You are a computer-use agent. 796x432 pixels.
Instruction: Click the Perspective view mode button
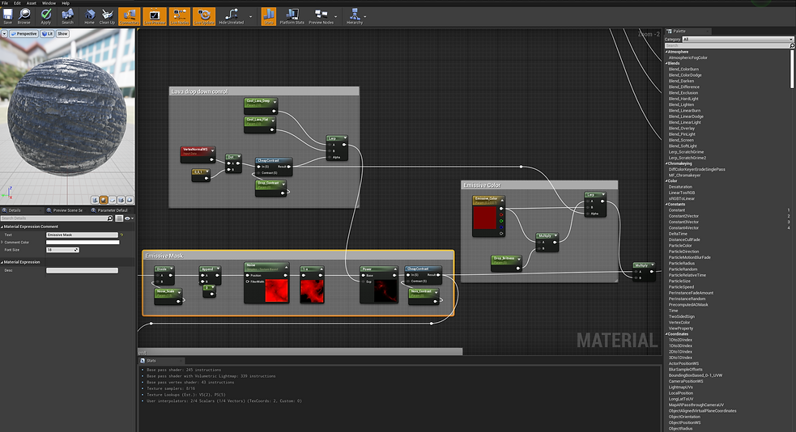click(x=23, y=34)
